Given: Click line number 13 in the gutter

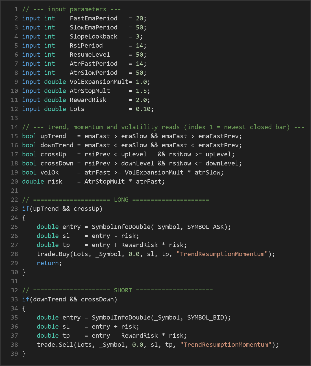Looking at the screenshot, I should [14, 118].
